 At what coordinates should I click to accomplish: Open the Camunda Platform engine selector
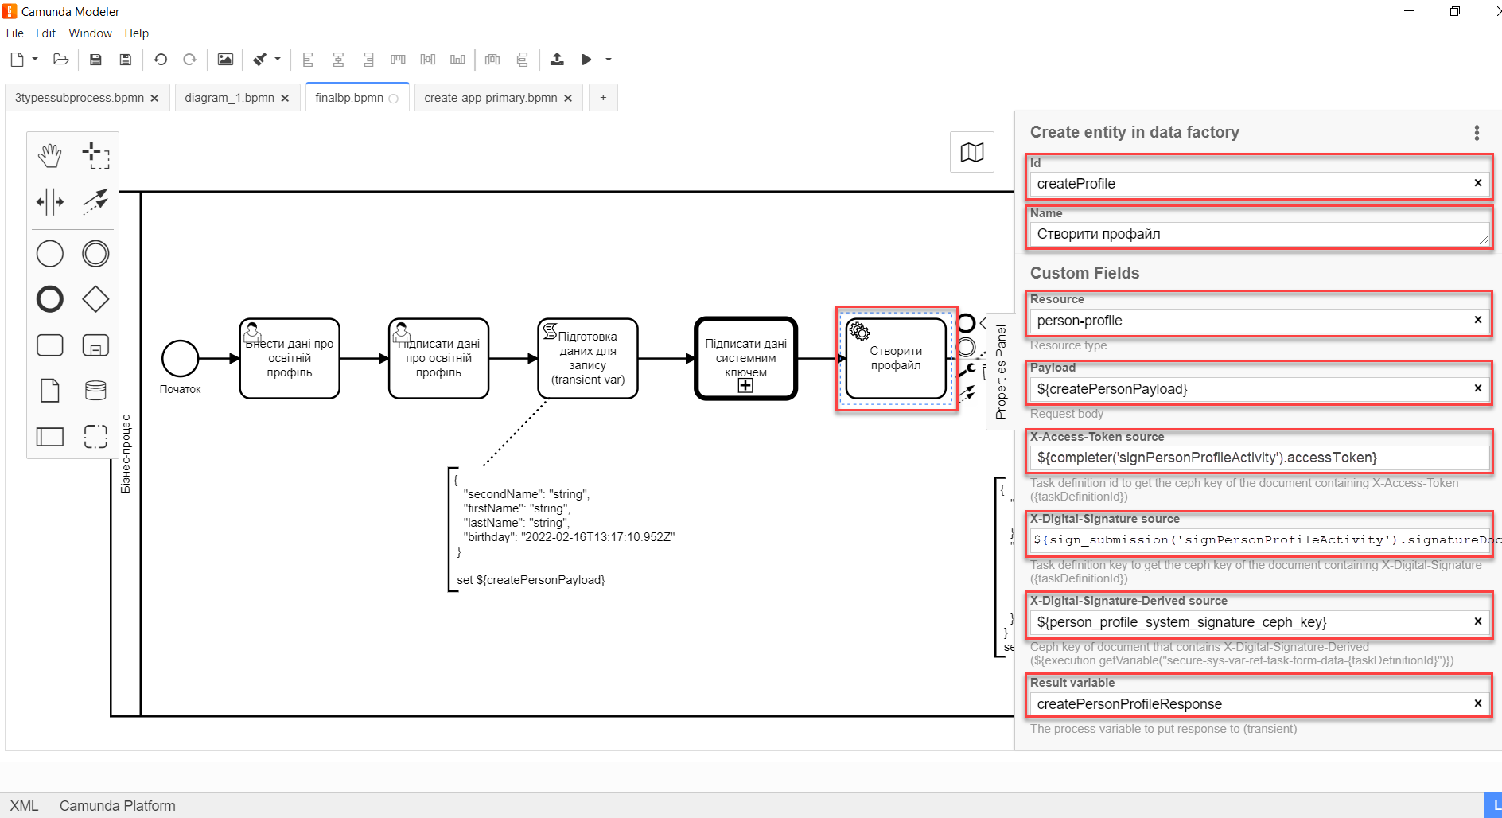pos(117,806)
